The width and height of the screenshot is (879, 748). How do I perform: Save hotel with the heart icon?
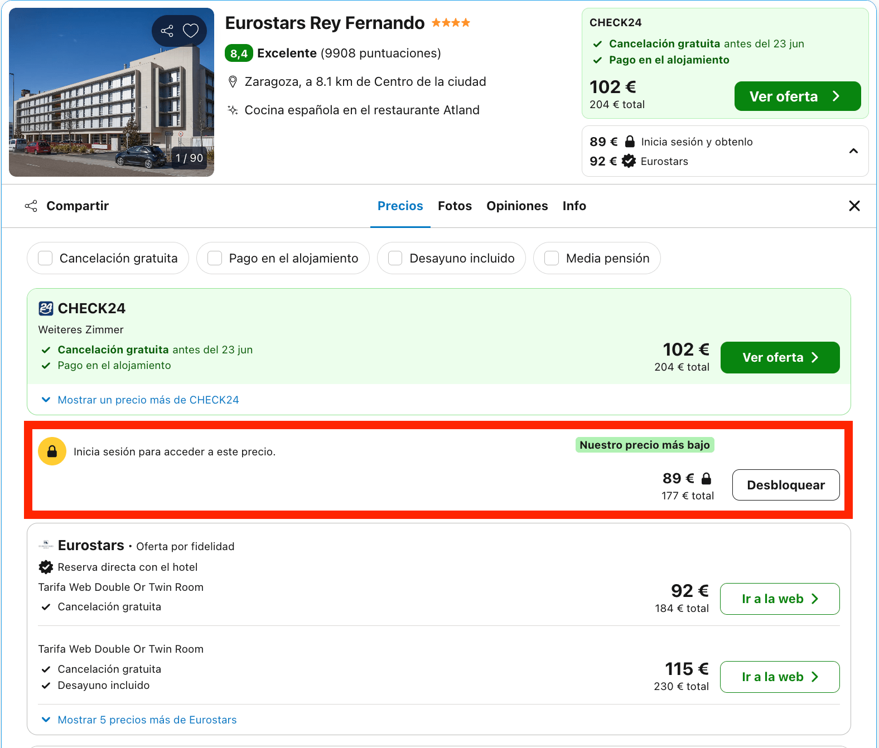tap(191, 31)
